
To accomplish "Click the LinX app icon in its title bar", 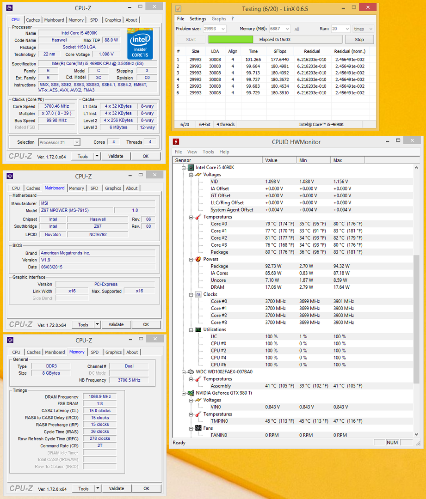I will (x=178, y=9).
